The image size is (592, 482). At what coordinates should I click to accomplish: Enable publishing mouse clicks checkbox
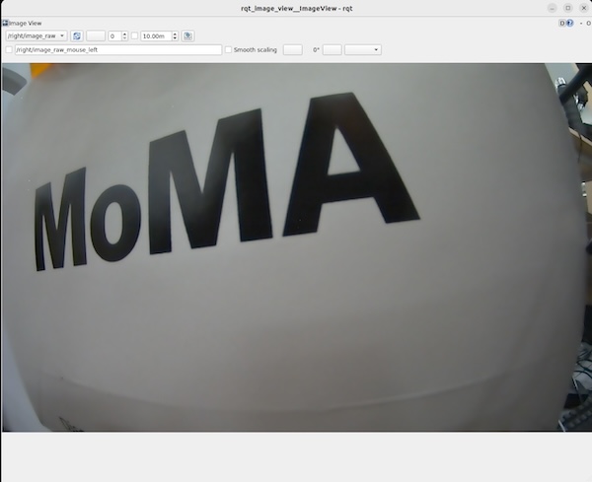pos(9,50)
